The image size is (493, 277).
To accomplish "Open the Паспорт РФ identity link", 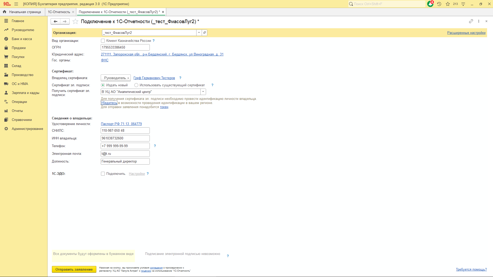I will click(x=121, y=124).
